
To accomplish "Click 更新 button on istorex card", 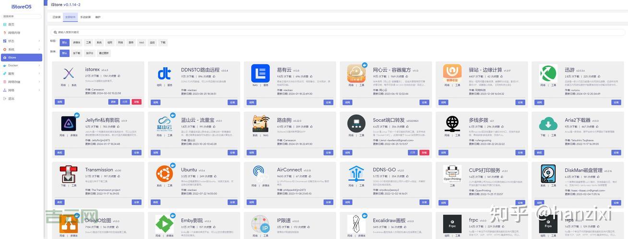I will pos(113,102).
